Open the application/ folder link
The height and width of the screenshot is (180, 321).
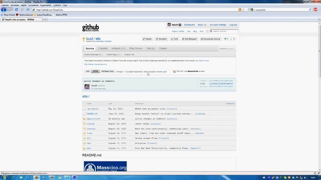tap(94, 119)
